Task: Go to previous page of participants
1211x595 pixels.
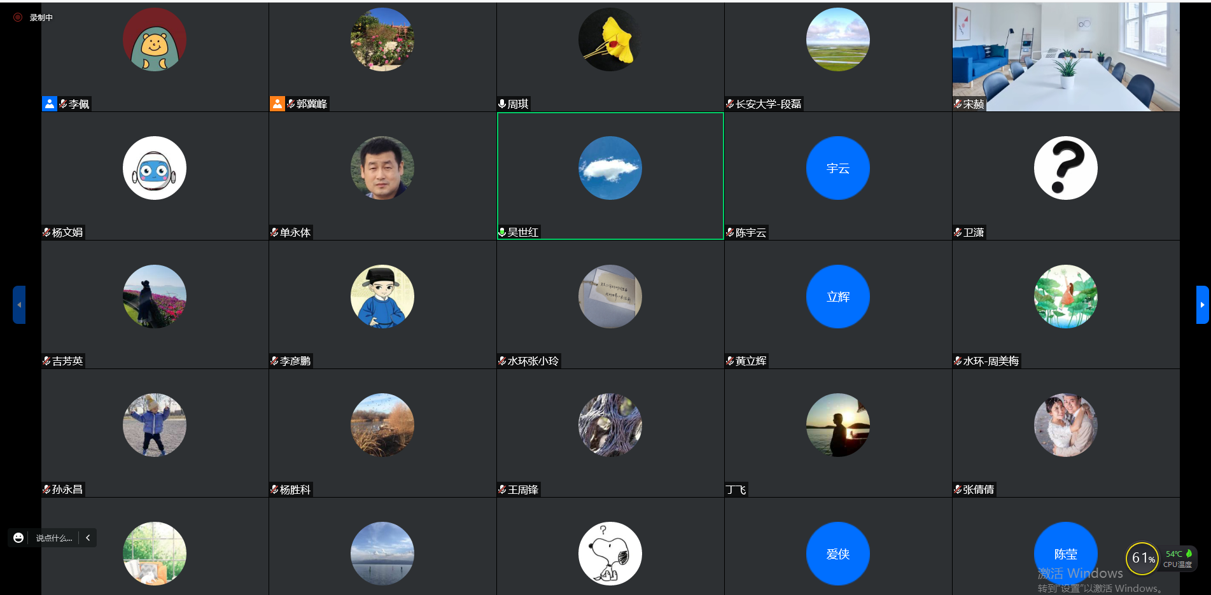Action: point(19,305)
